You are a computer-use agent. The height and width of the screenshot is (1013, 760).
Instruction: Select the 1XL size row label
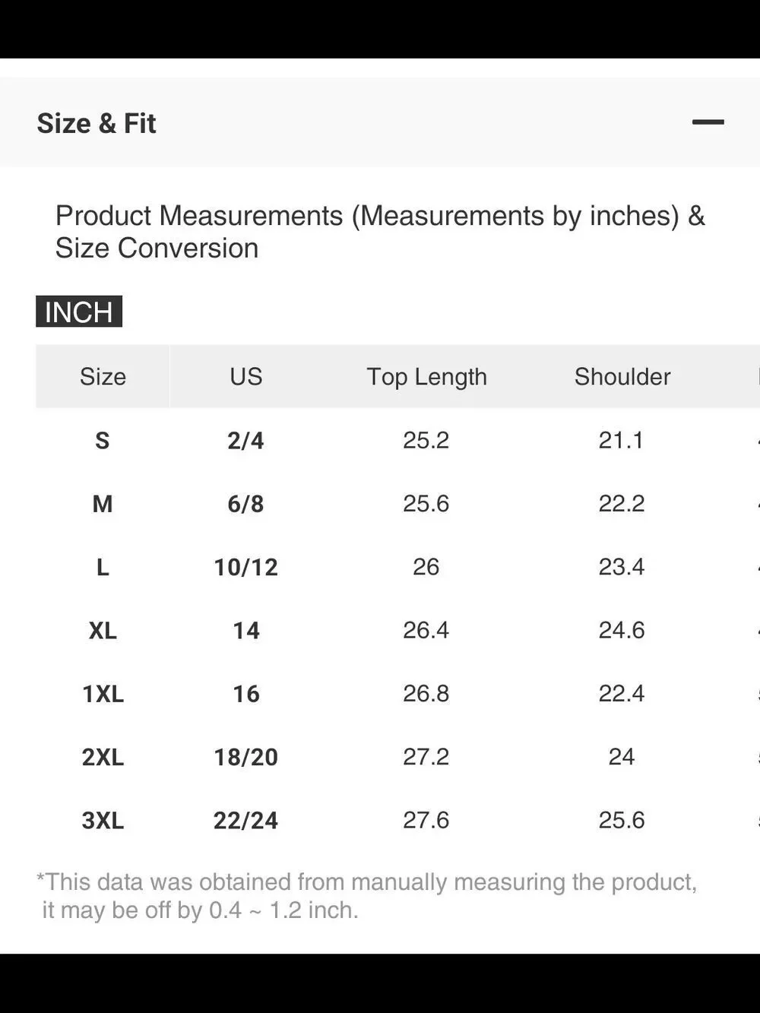(103, 694)
